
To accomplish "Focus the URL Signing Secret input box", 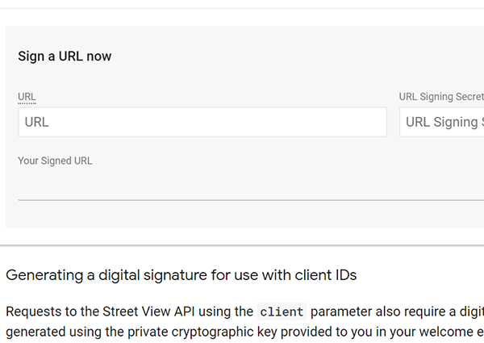I will pyautogui.click(x=442, y=123).
